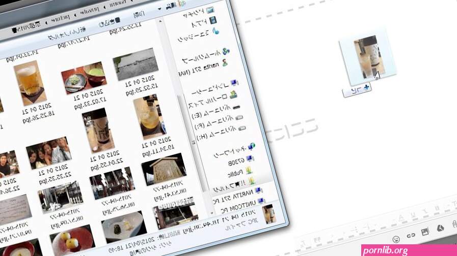Viewport: 457px width, 256px height.
Task: Click the insert photo icon in compose bar
Action: click(425, 232)
